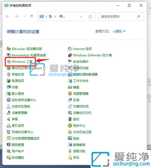Open the 同步中心 icon
This screenshot has height=168, width=151.
click(70, 126)
